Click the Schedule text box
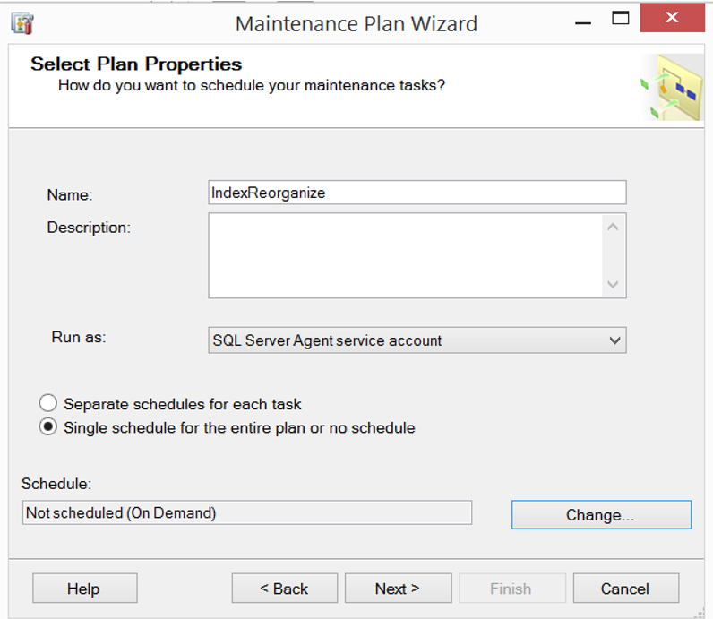The height and width of the screenshot is (619, 713). [x=247, y=513]
